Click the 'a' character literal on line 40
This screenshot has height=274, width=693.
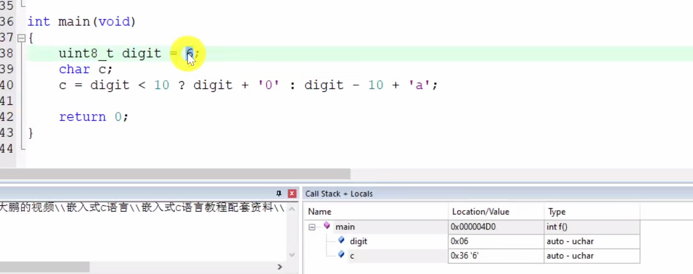[x=419, y=85]
